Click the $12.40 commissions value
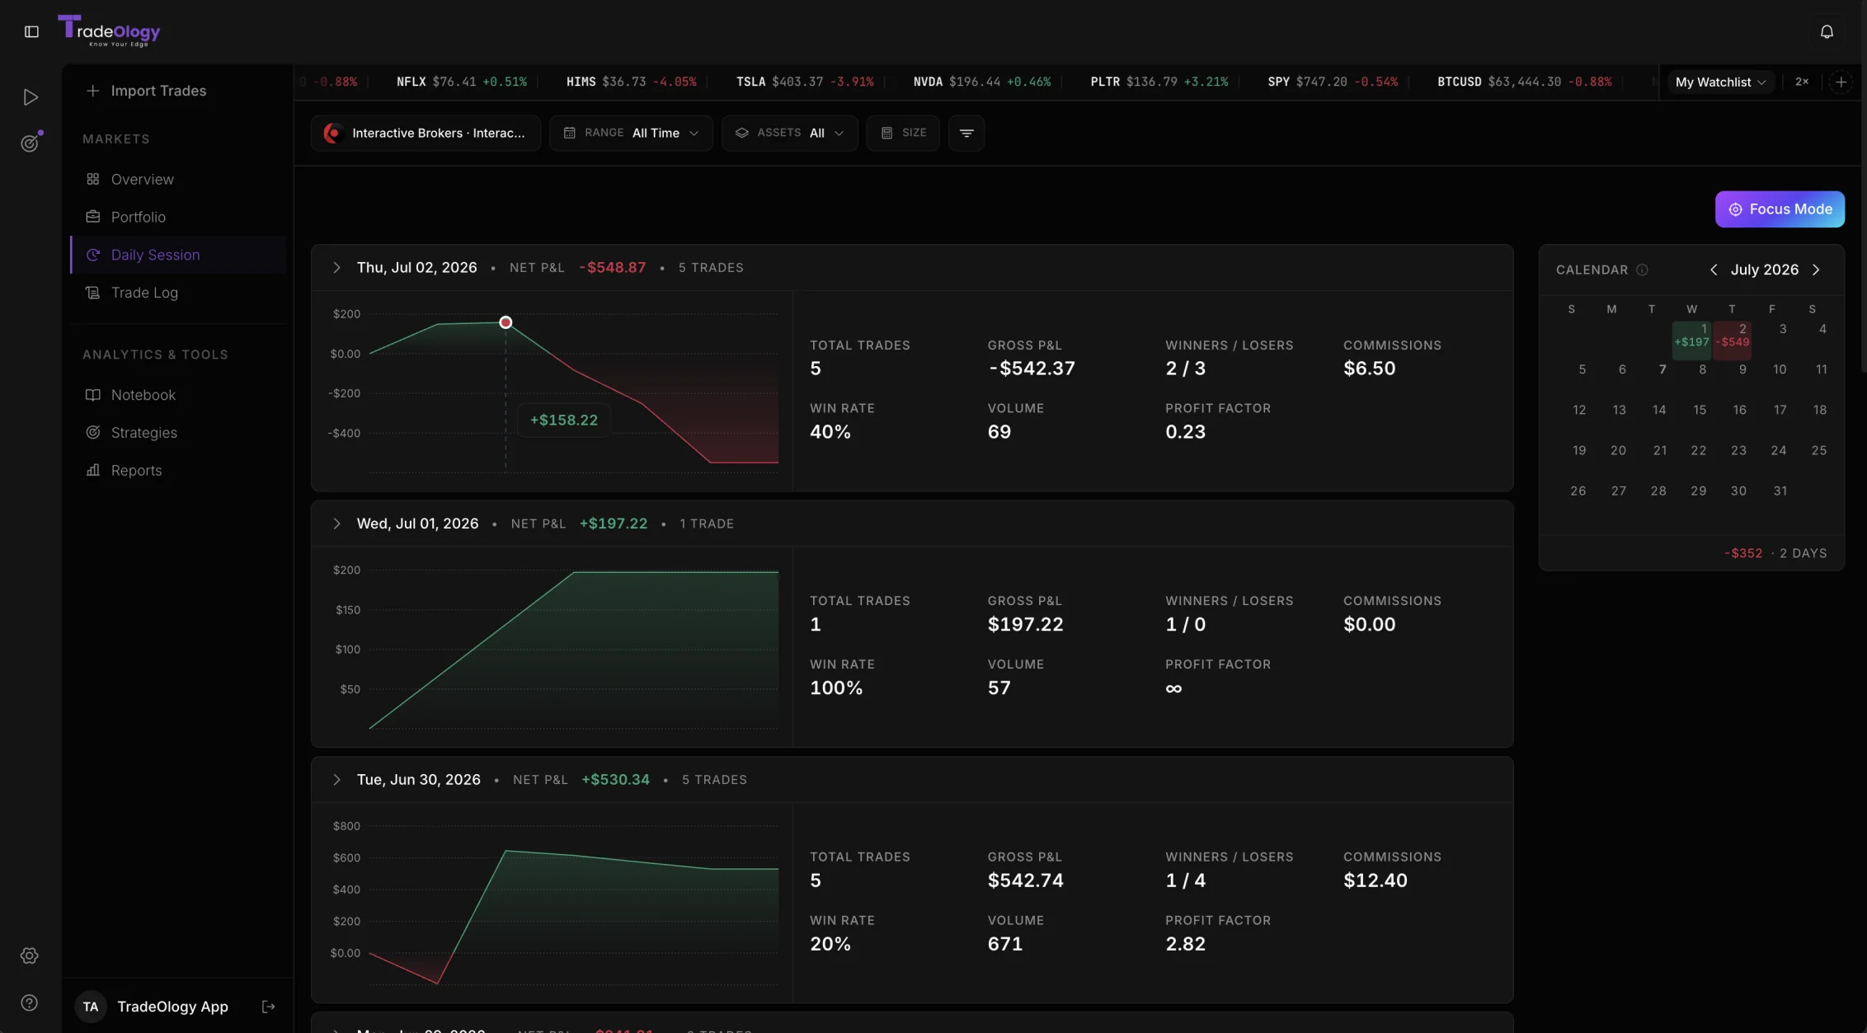Screen dimensions: 1867x1033 point(1376,880)
